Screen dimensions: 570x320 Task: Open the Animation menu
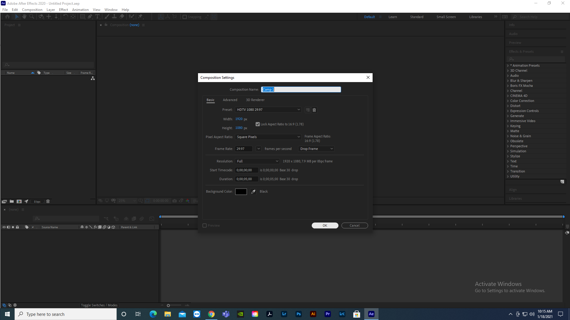click(x=80, y=10)
